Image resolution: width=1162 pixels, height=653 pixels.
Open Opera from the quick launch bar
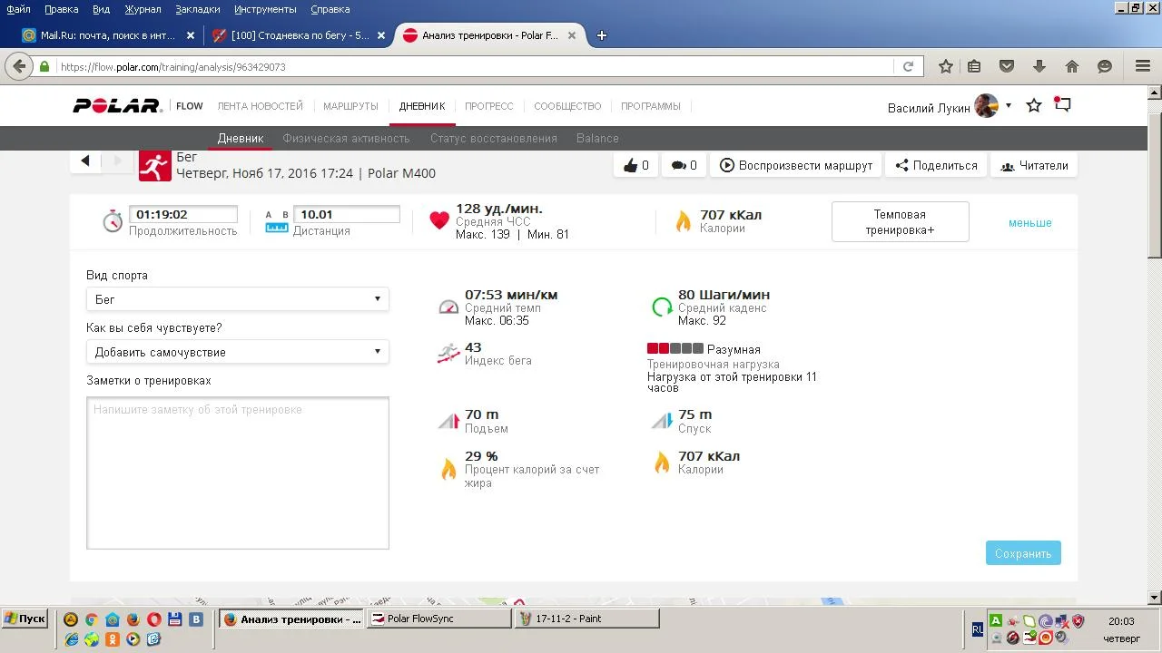tap(154, 619)
